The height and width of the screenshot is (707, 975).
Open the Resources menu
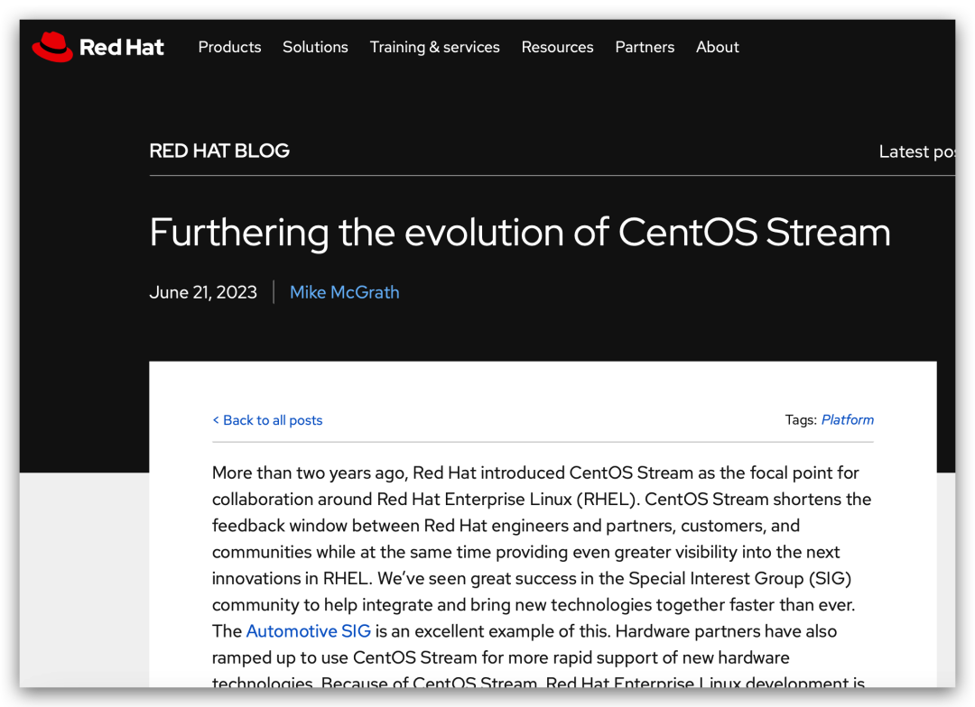[557, 47]
